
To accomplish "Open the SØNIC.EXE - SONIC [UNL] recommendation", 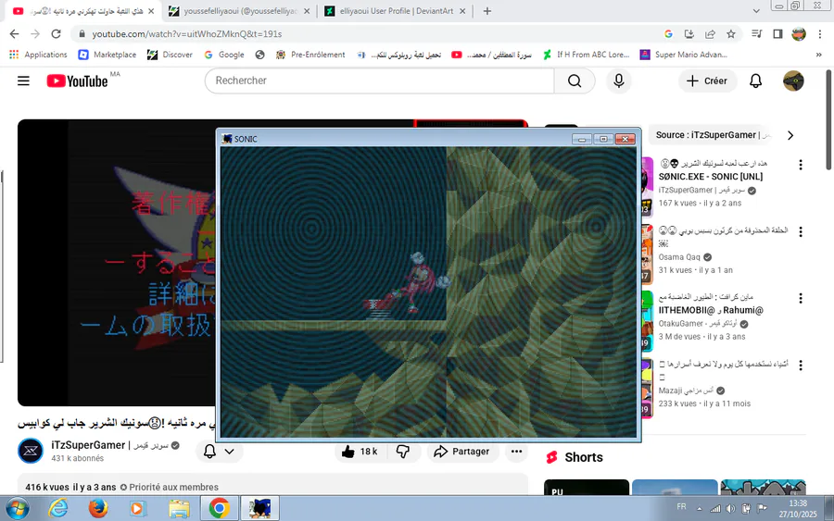I will [710, 177].
